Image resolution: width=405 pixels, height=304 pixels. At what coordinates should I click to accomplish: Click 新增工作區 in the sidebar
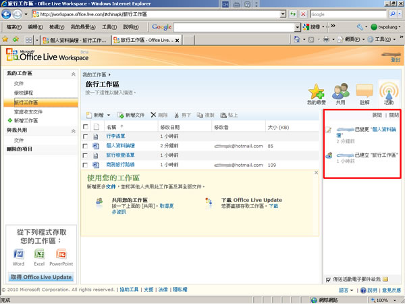[26, 120]
